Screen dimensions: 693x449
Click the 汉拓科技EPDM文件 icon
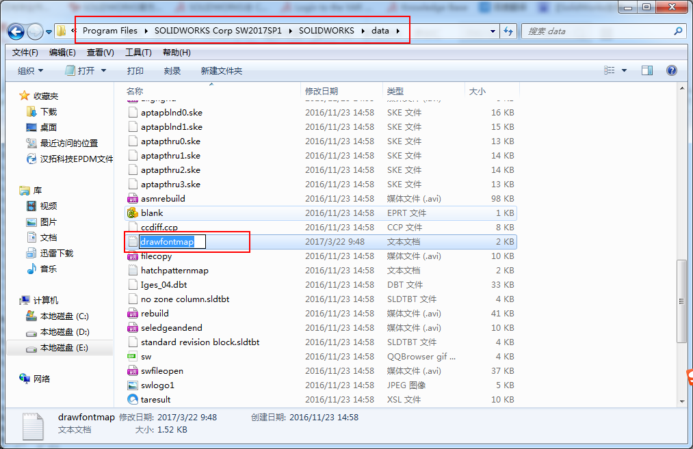tap(31, 159)
